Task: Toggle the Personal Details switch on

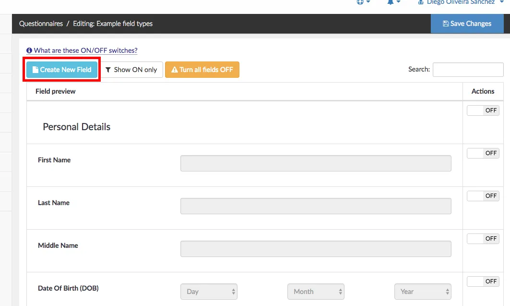Action: [x=483, y=110]
